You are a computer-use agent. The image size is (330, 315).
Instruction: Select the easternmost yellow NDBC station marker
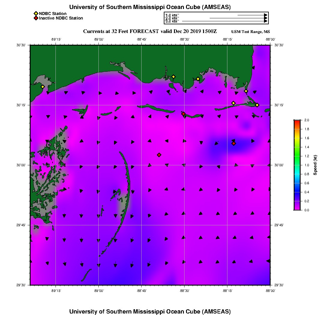(x=257, y=105)
